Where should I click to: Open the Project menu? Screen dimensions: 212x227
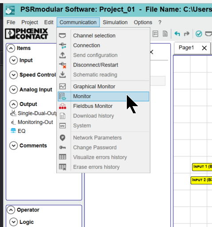pos(30,22)
